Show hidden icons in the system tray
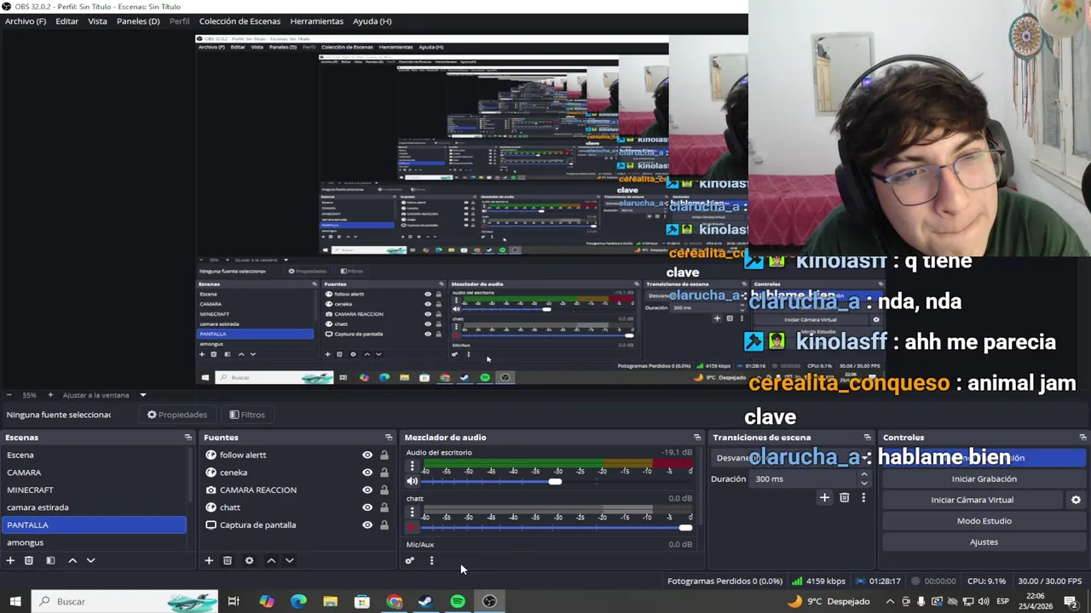 (890, 601)
